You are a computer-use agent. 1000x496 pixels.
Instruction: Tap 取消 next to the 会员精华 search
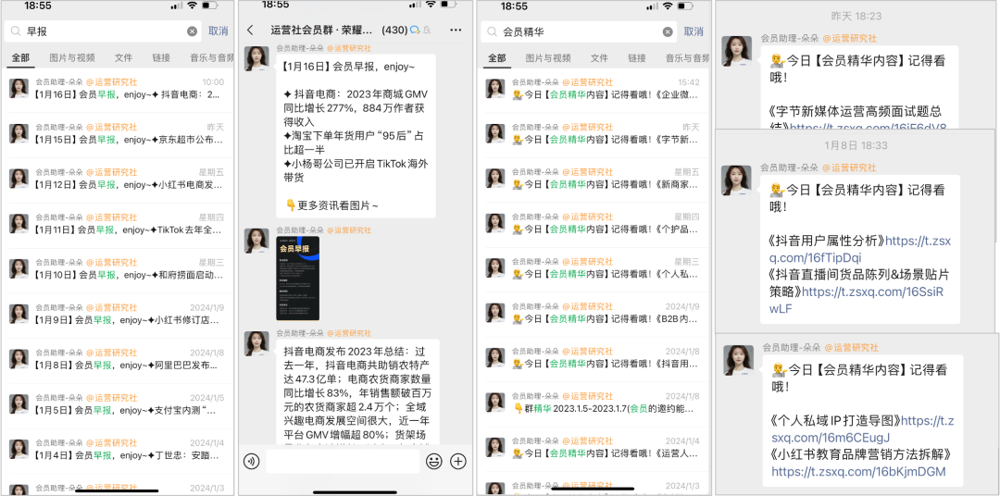point(694,31)
